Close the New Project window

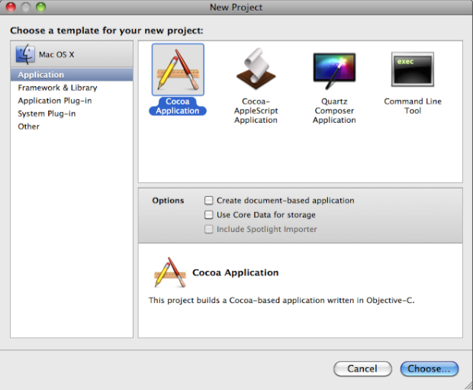tap(11, 7)
